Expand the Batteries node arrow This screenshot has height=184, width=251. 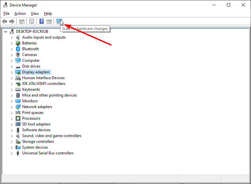[x=12, y=43]
